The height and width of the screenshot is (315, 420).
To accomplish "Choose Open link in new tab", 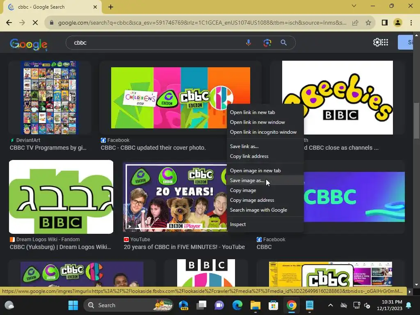I will tap(265, 112).
